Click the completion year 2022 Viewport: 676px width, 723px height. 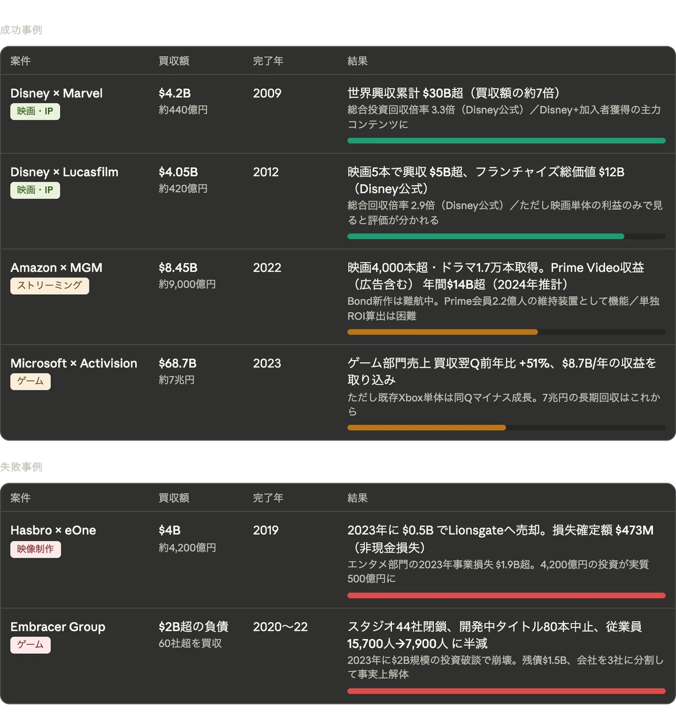[267, 268]
